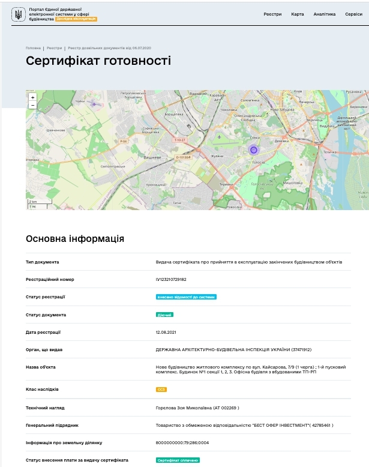The image size is (369, 467).
Task: Click the Вишневе label on the map
Action: click(152, 157)
